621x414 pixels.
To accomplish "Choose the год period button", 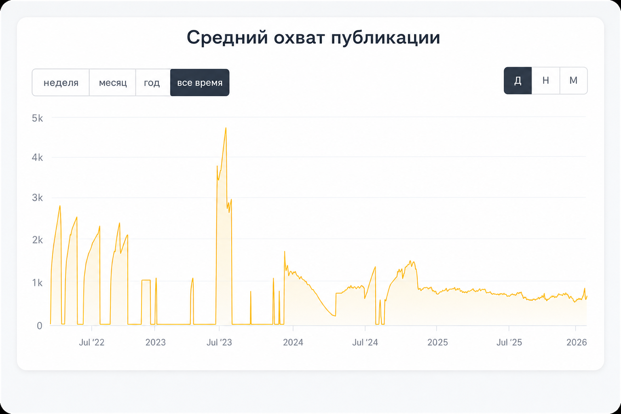I will click(x=152, y=82).
